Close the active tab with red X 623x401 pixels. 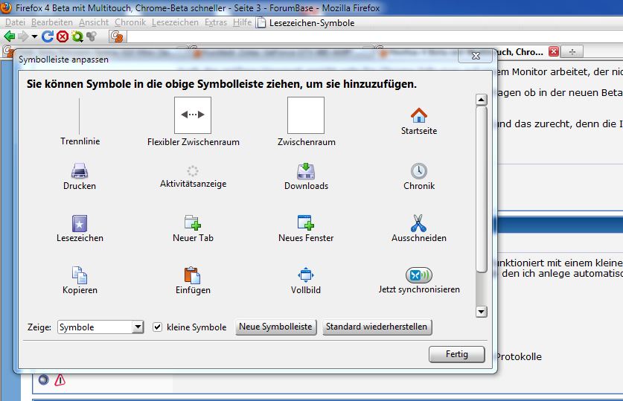click(554, 51)
